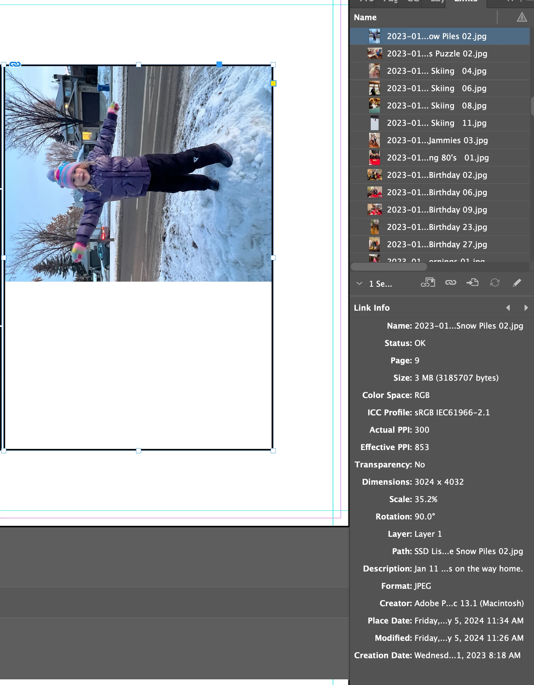Click Description Jan 11 ...s on the way home.
The image size is (534, 685).
click(x=469, y=569)
